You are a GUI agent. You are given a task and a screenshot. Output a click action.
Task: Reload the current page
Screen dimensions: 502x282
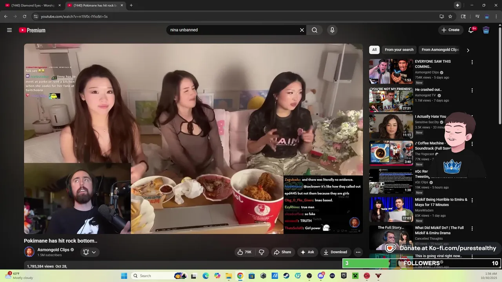click(24, 16)
